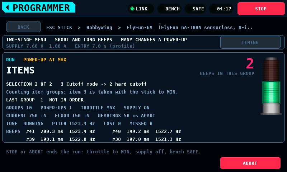Click MANY CHANGES A POWER-UP label
Screen dimensions: 287x172
[154, 40]
